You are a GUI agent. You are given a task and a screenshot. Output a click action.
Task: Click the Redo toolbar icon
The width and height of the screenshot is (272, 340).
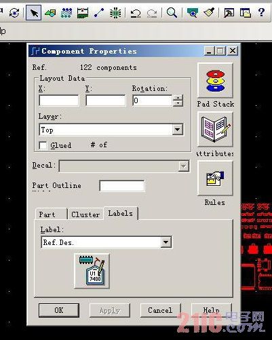click(x=152, y=13)
